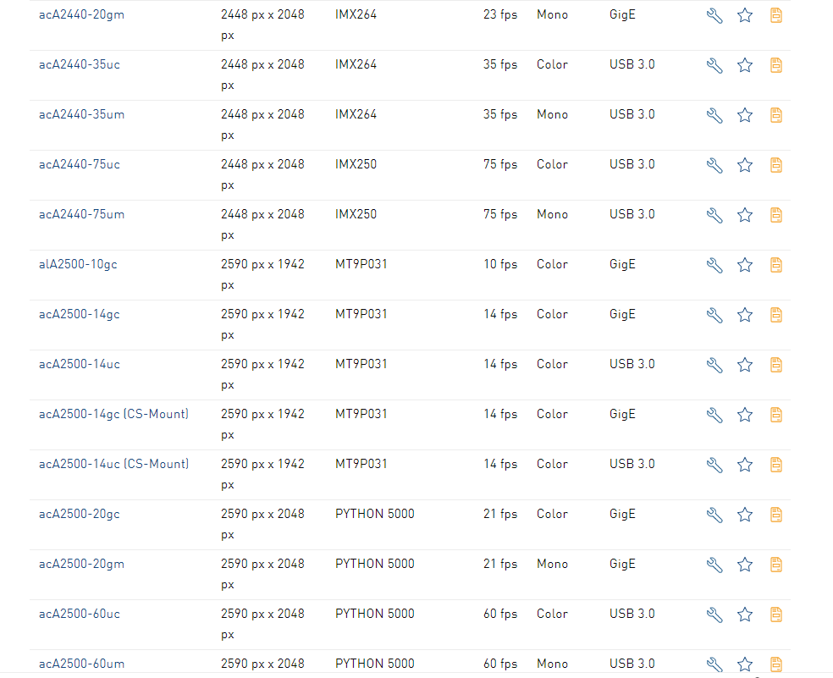Click the wrench icon for acA2440-75uc
The image size is (833, 678).
(x=714, y=165)
